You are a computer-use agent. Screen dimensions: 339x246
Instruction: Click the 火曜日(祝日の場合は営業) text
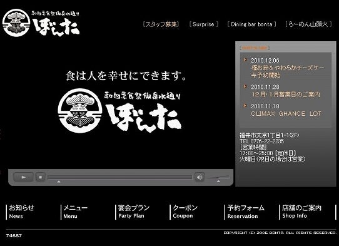(273, 159)
